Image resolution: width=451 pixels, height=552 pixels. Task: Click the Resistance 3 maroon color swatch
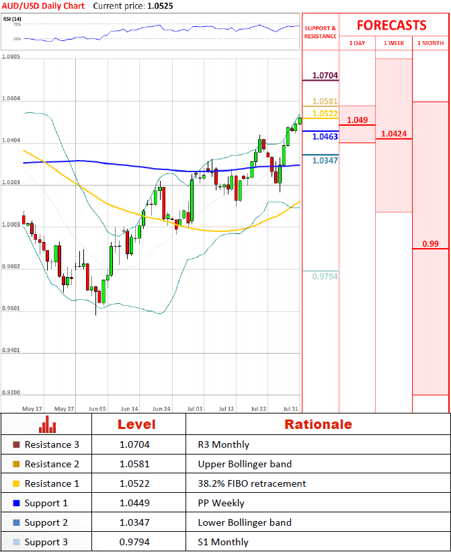(x=16, y=444)
